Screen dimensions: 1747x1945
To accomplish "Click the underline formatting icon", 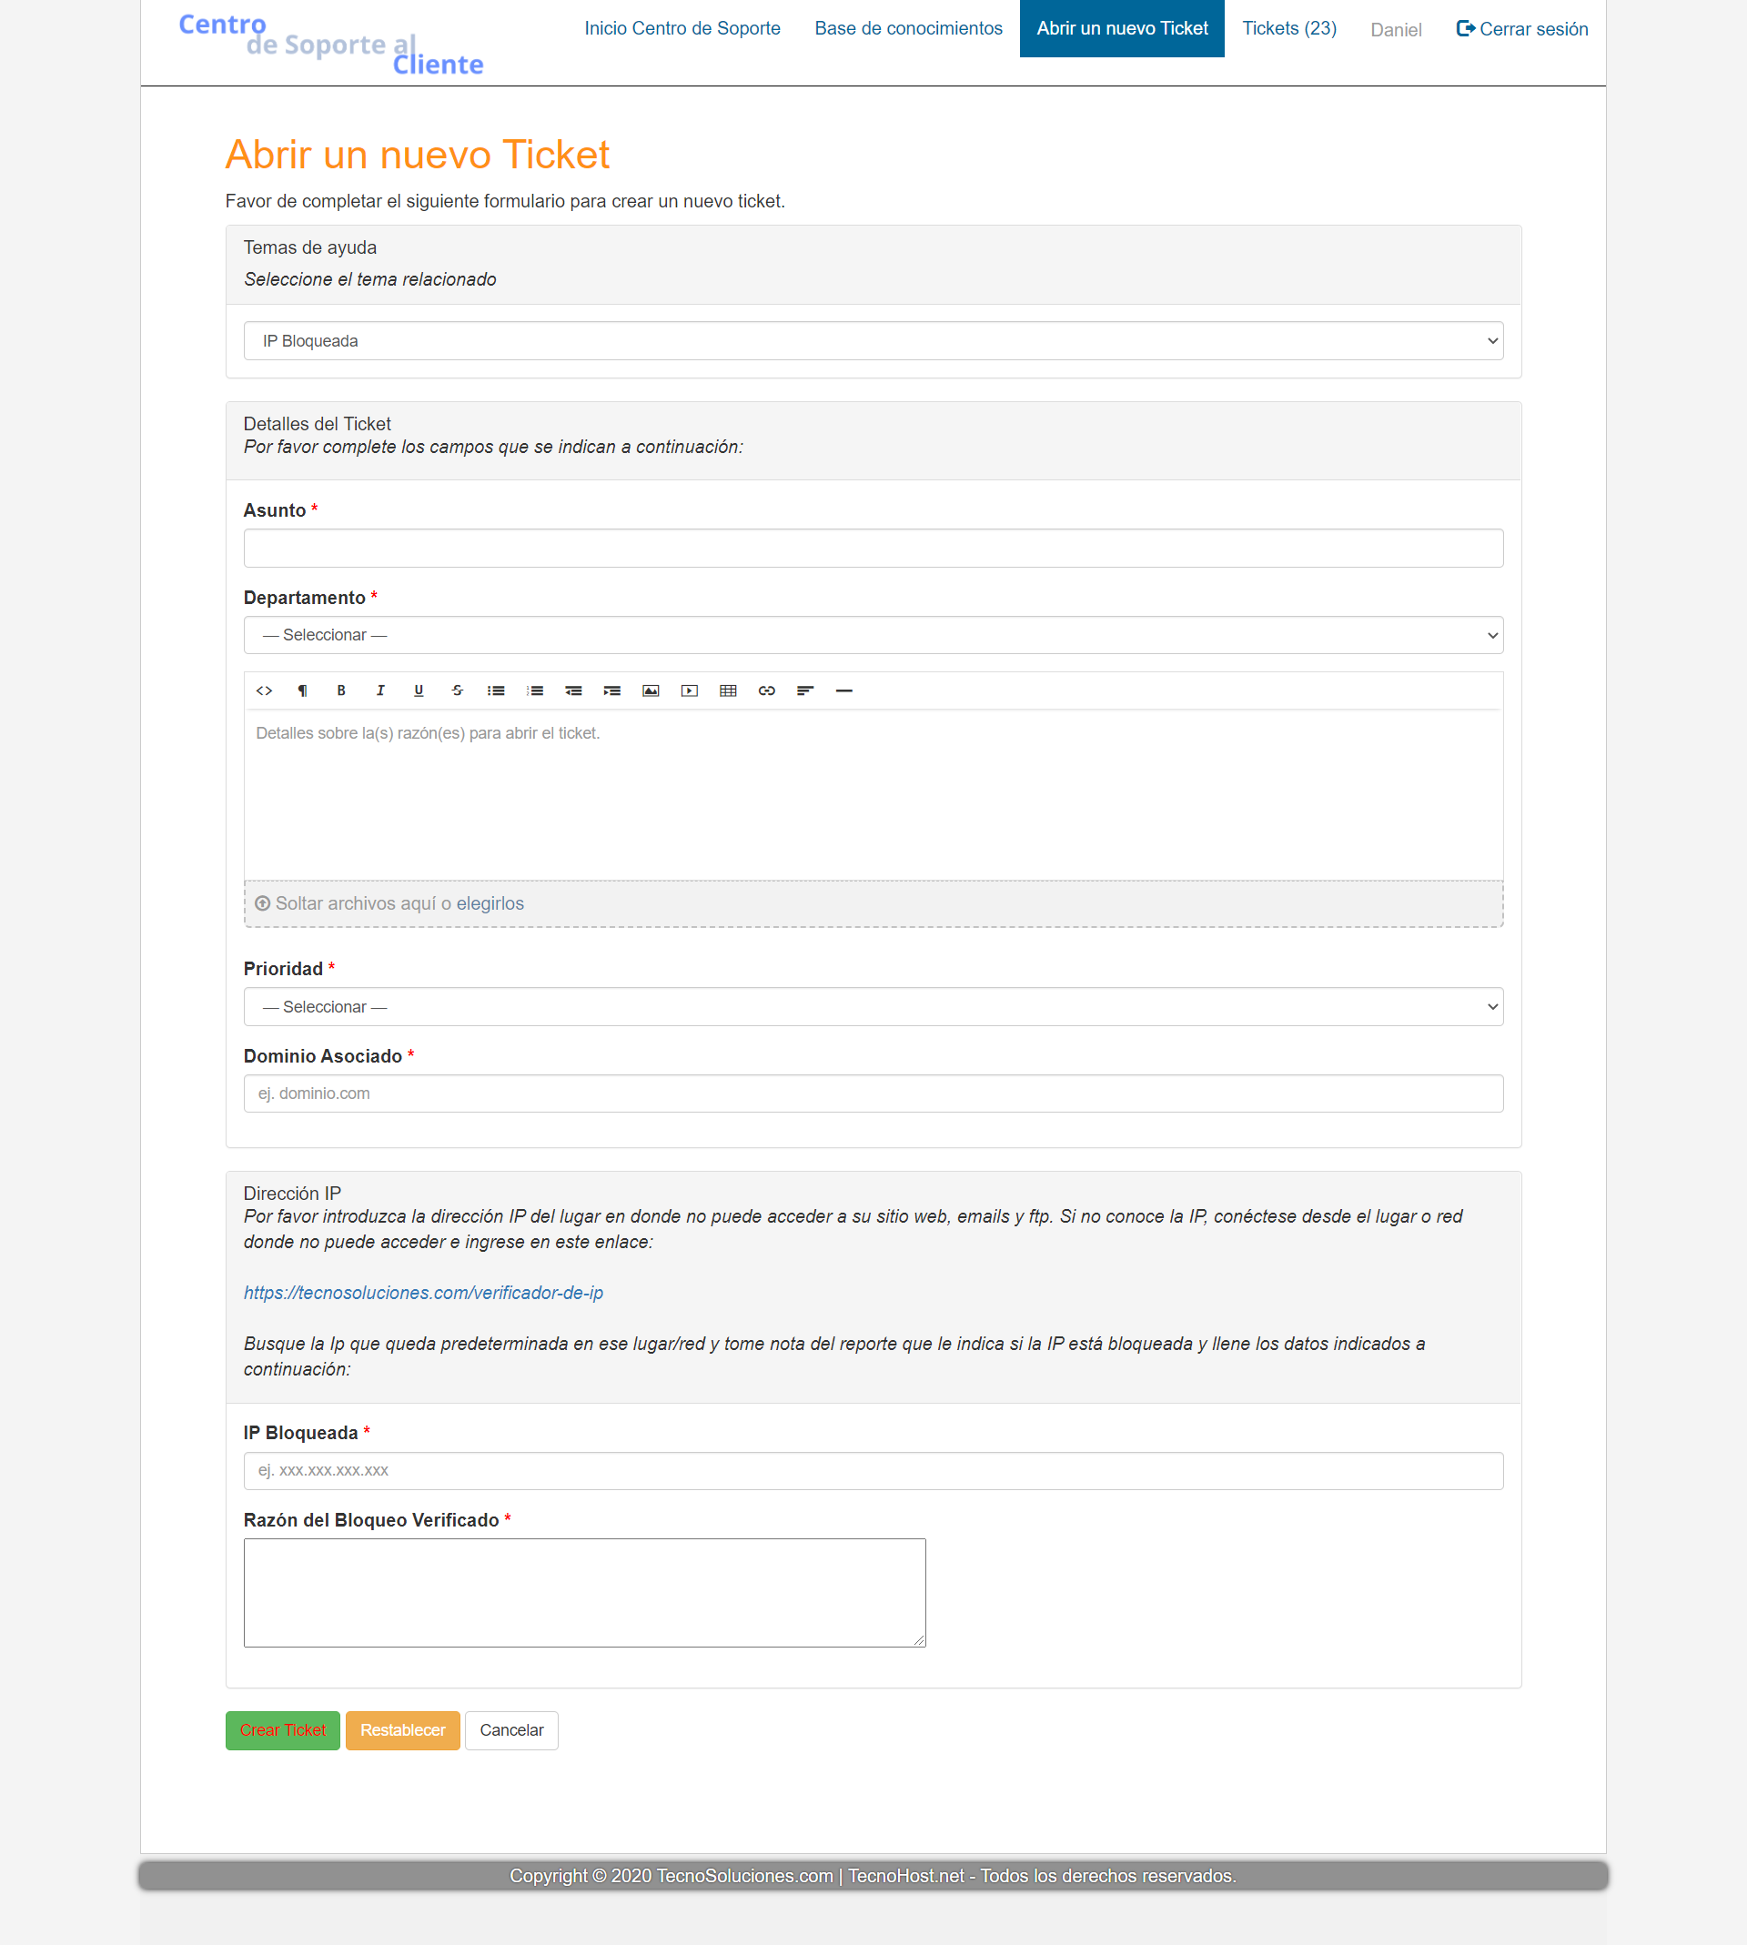I will pyautogui.click(x=419, y=690).
